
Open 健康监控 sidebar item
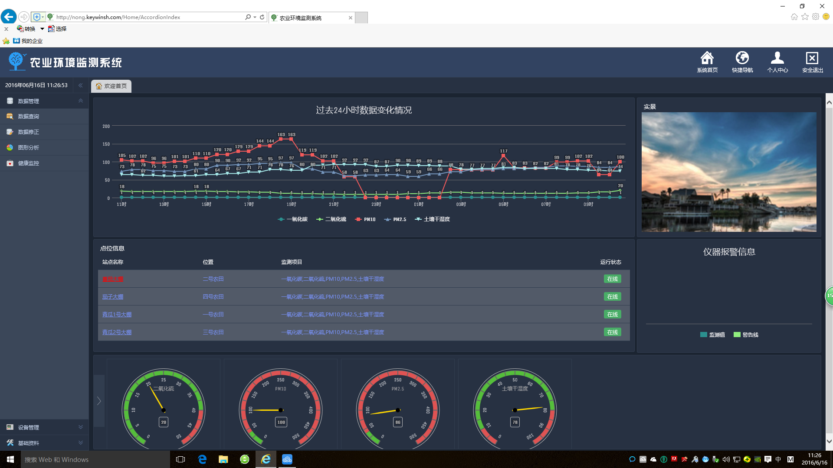click(29, 163)
